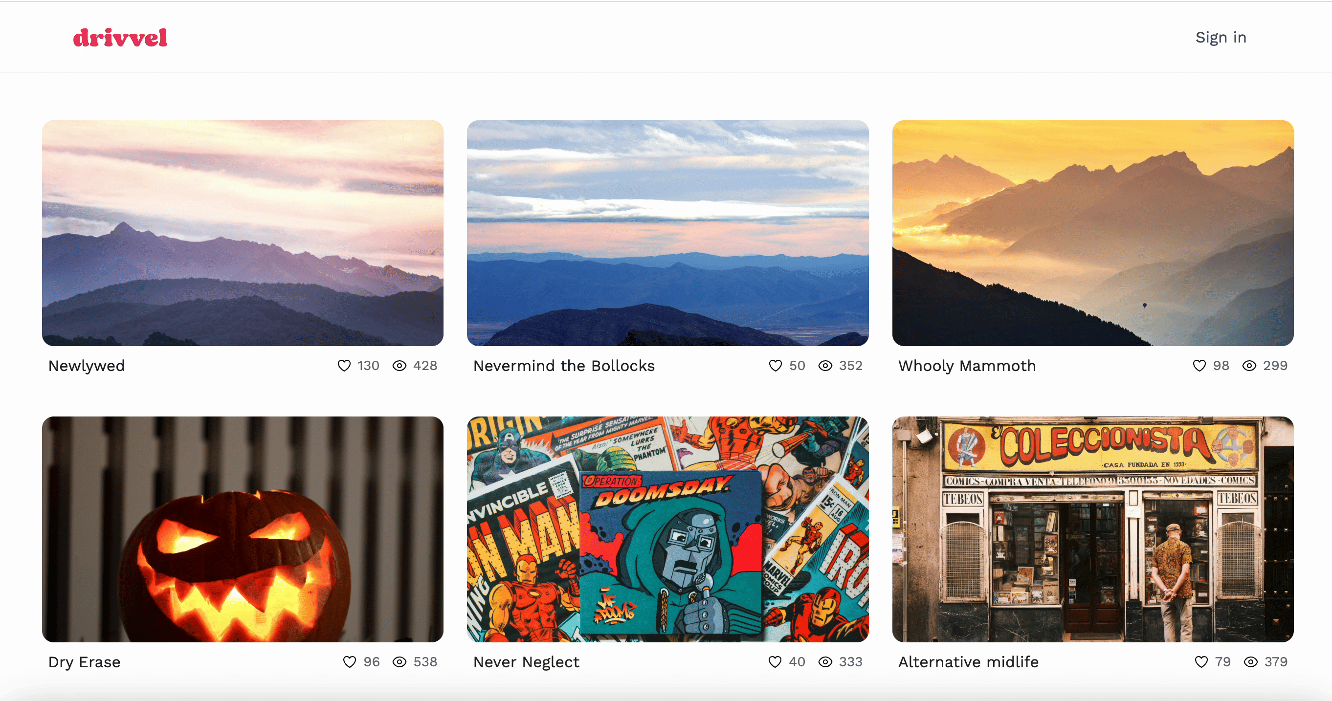This screenshot has width=1332, height=701.
Task: Open the Coleccionista storefront photo
Action: (x=1092, y=529)
